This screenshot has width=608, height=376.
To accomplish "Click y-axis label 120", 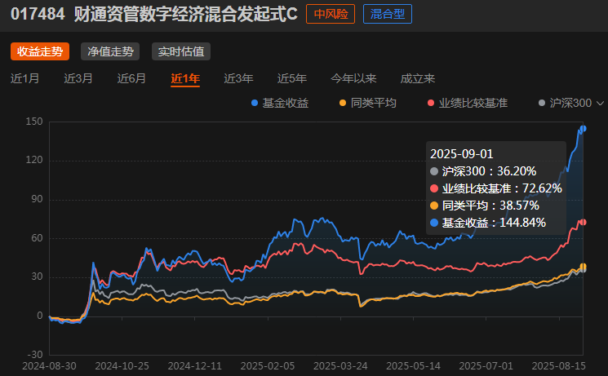I will pos(34,160).
